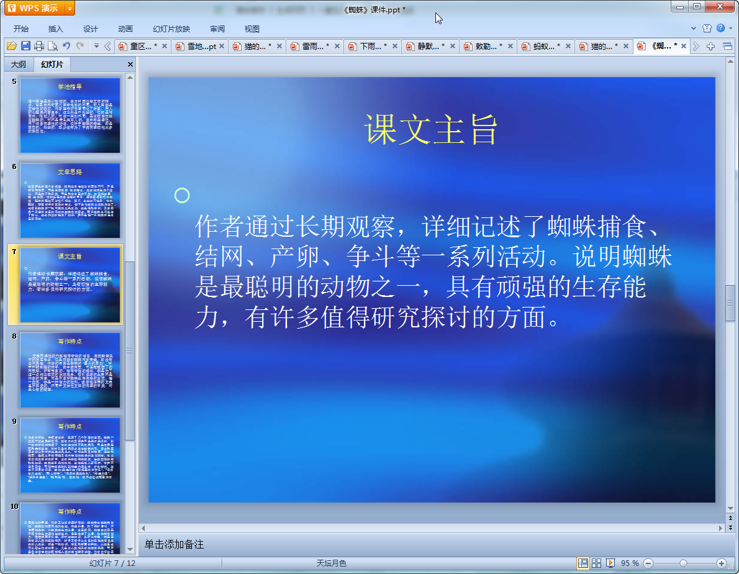Close the 蚂蚁... document tab

pos(568,46)
